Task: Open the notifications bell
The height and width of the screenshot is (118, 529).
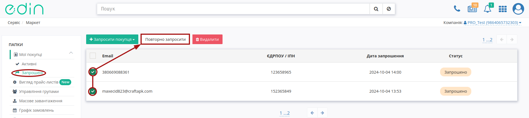Action: (x=488, y=9)
